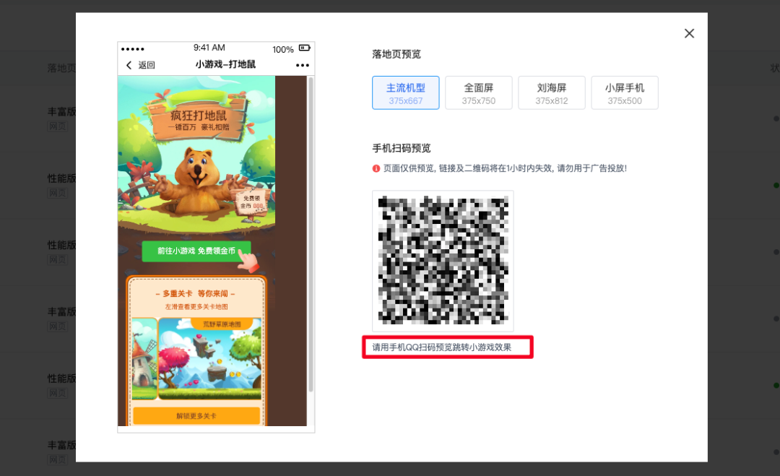
Task: Click the QR code preview image
Action: 443,261
